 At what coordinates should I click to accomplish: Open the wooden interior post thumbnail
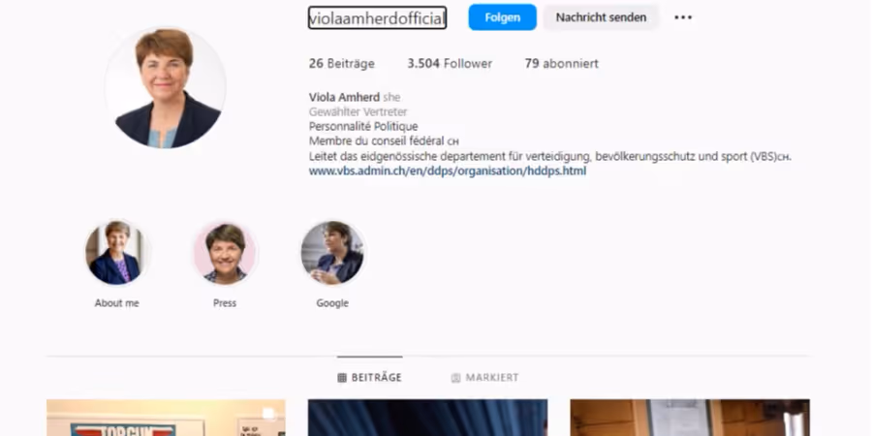pos(690,418)
